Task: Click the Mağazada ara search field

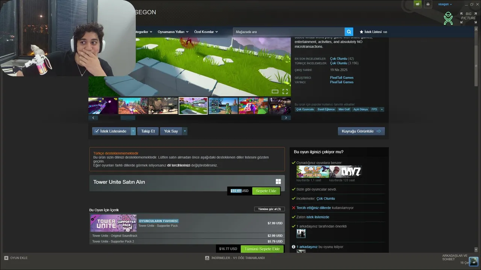Action: click(289, 32)
